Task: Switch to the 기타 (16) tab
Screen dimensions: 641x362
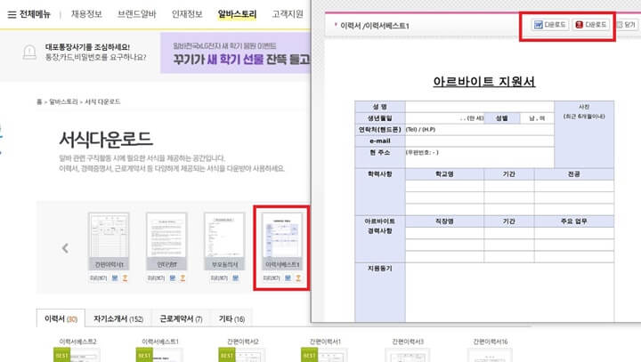Action: tap(231, 318)
